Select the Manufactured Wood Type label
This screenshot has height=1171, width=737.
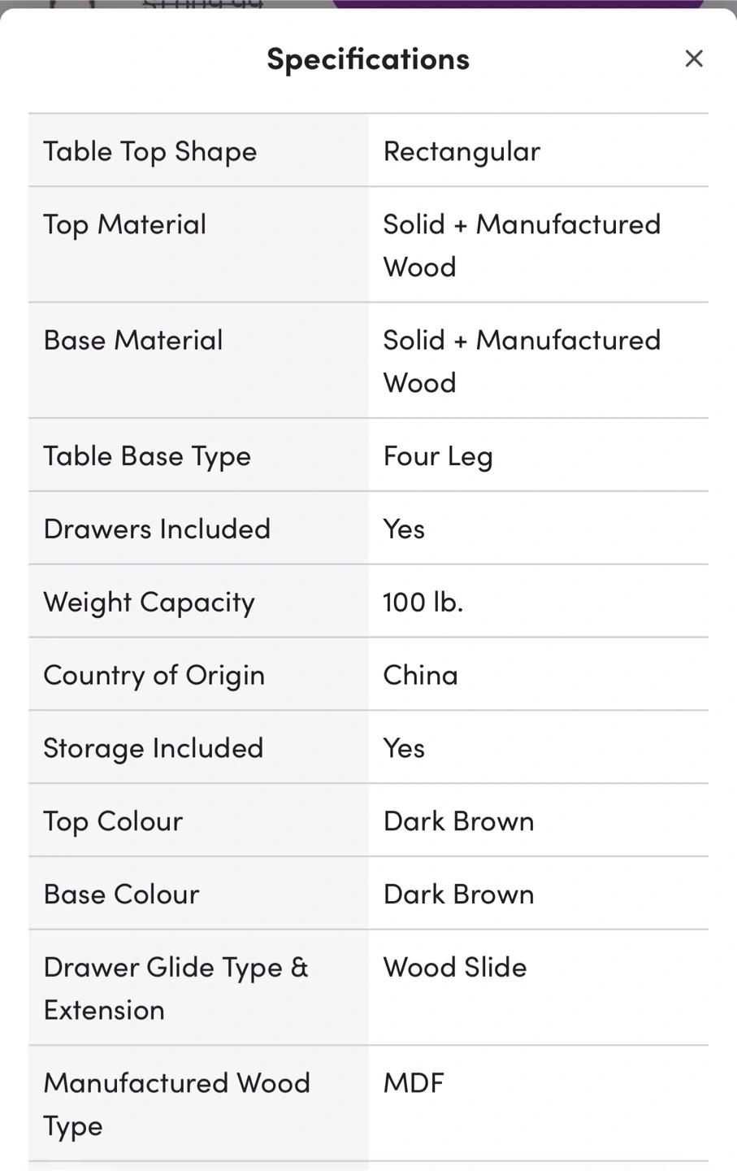(x=176, y=1104)
